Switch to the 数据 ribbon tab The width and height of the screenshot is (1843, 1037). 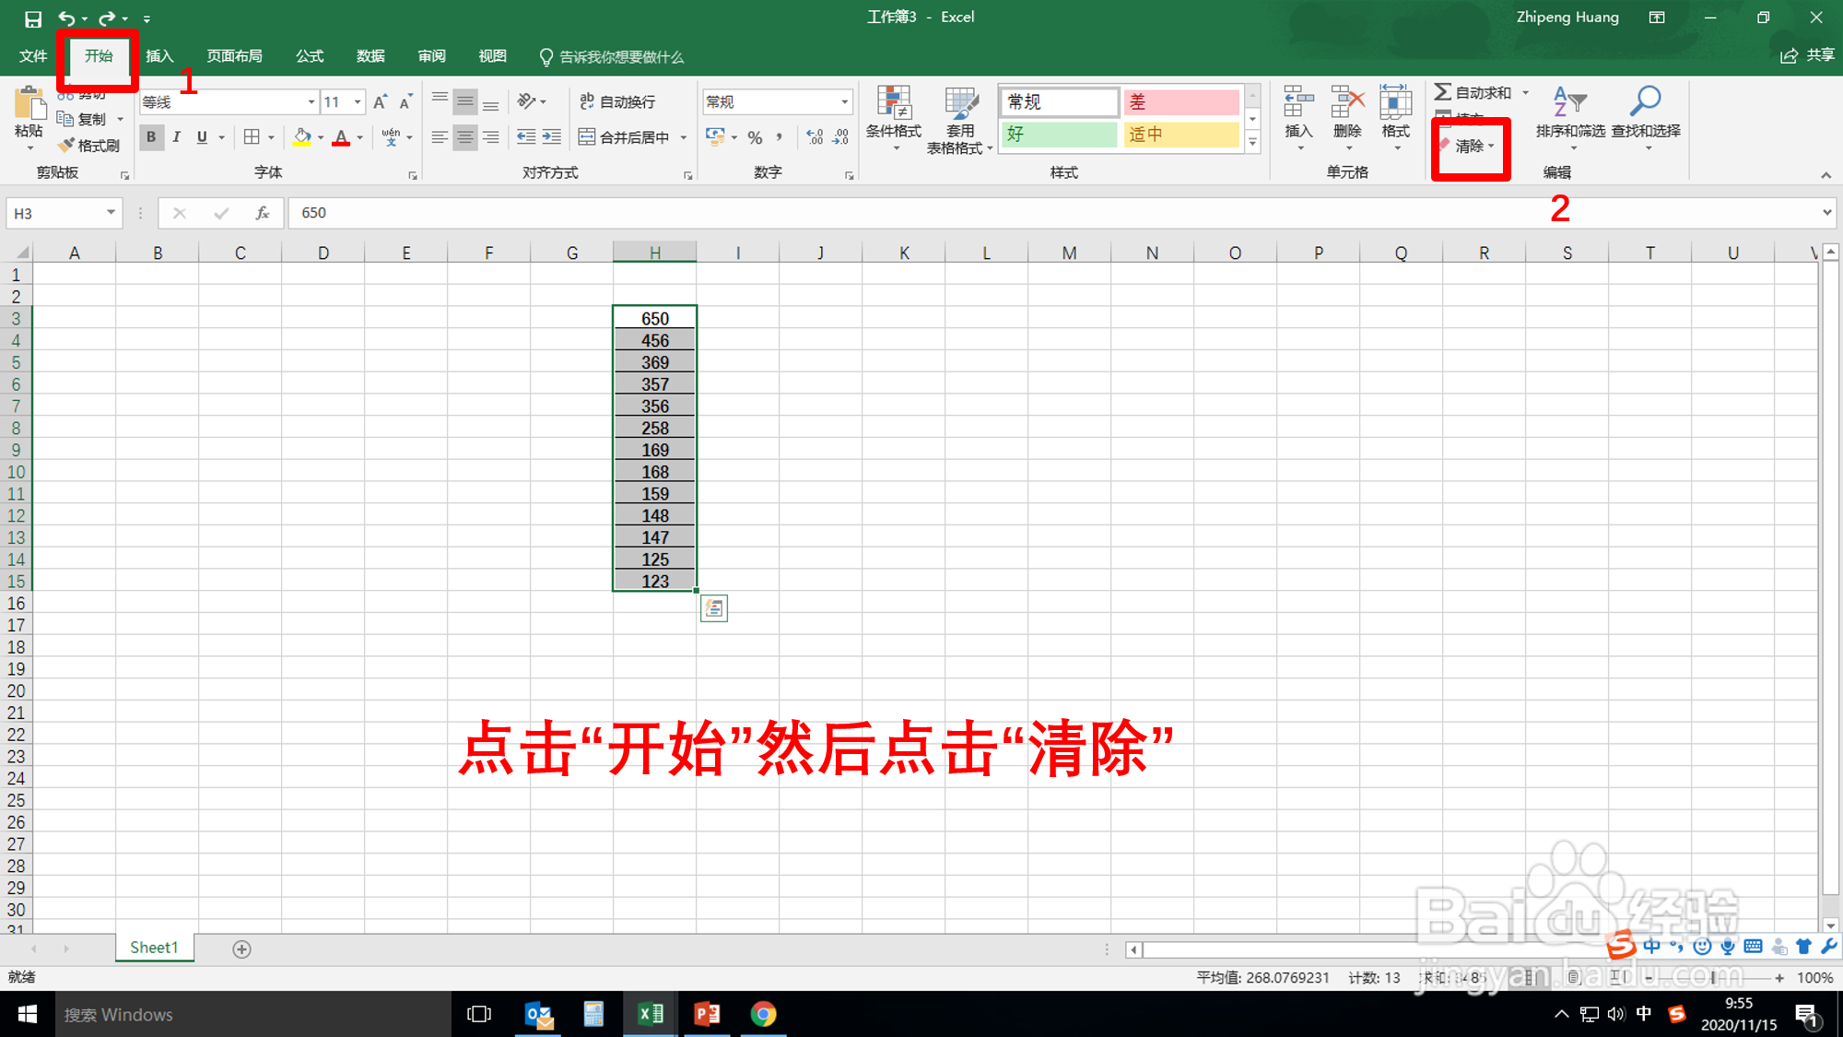(370, 56)
